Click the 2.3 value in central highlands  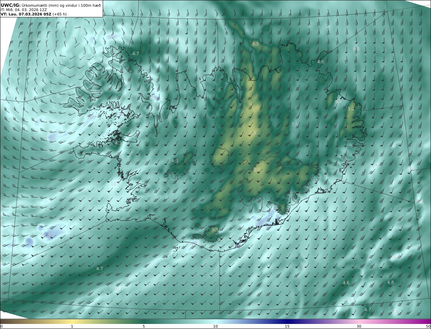(253, 133)
